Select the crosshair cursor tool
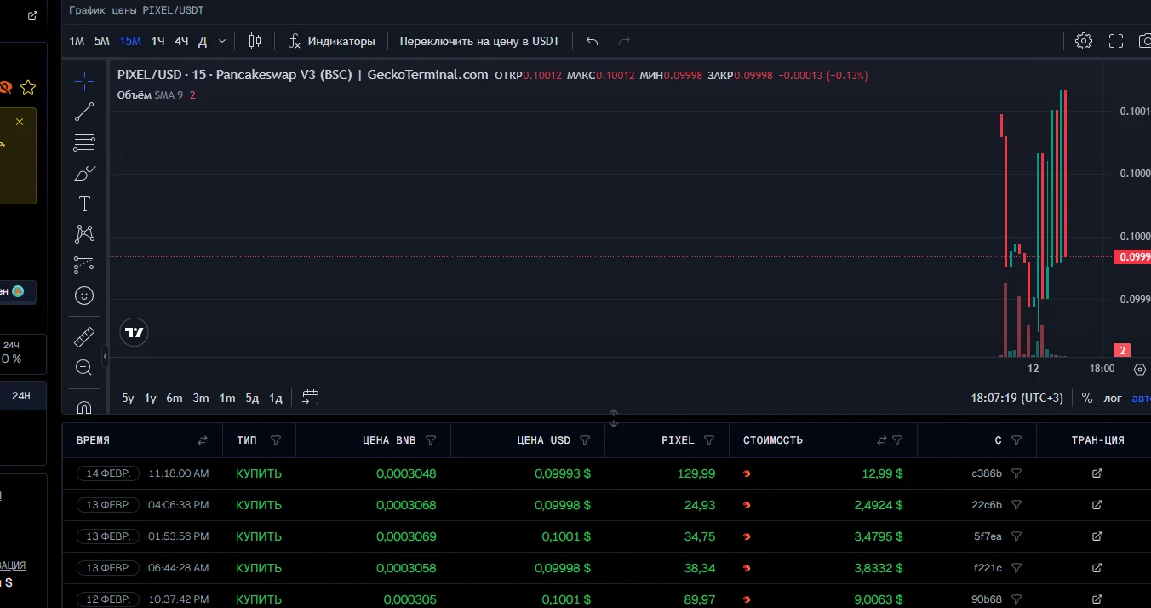The height and width of the screenshot is (608, 1151). (84, 81)
